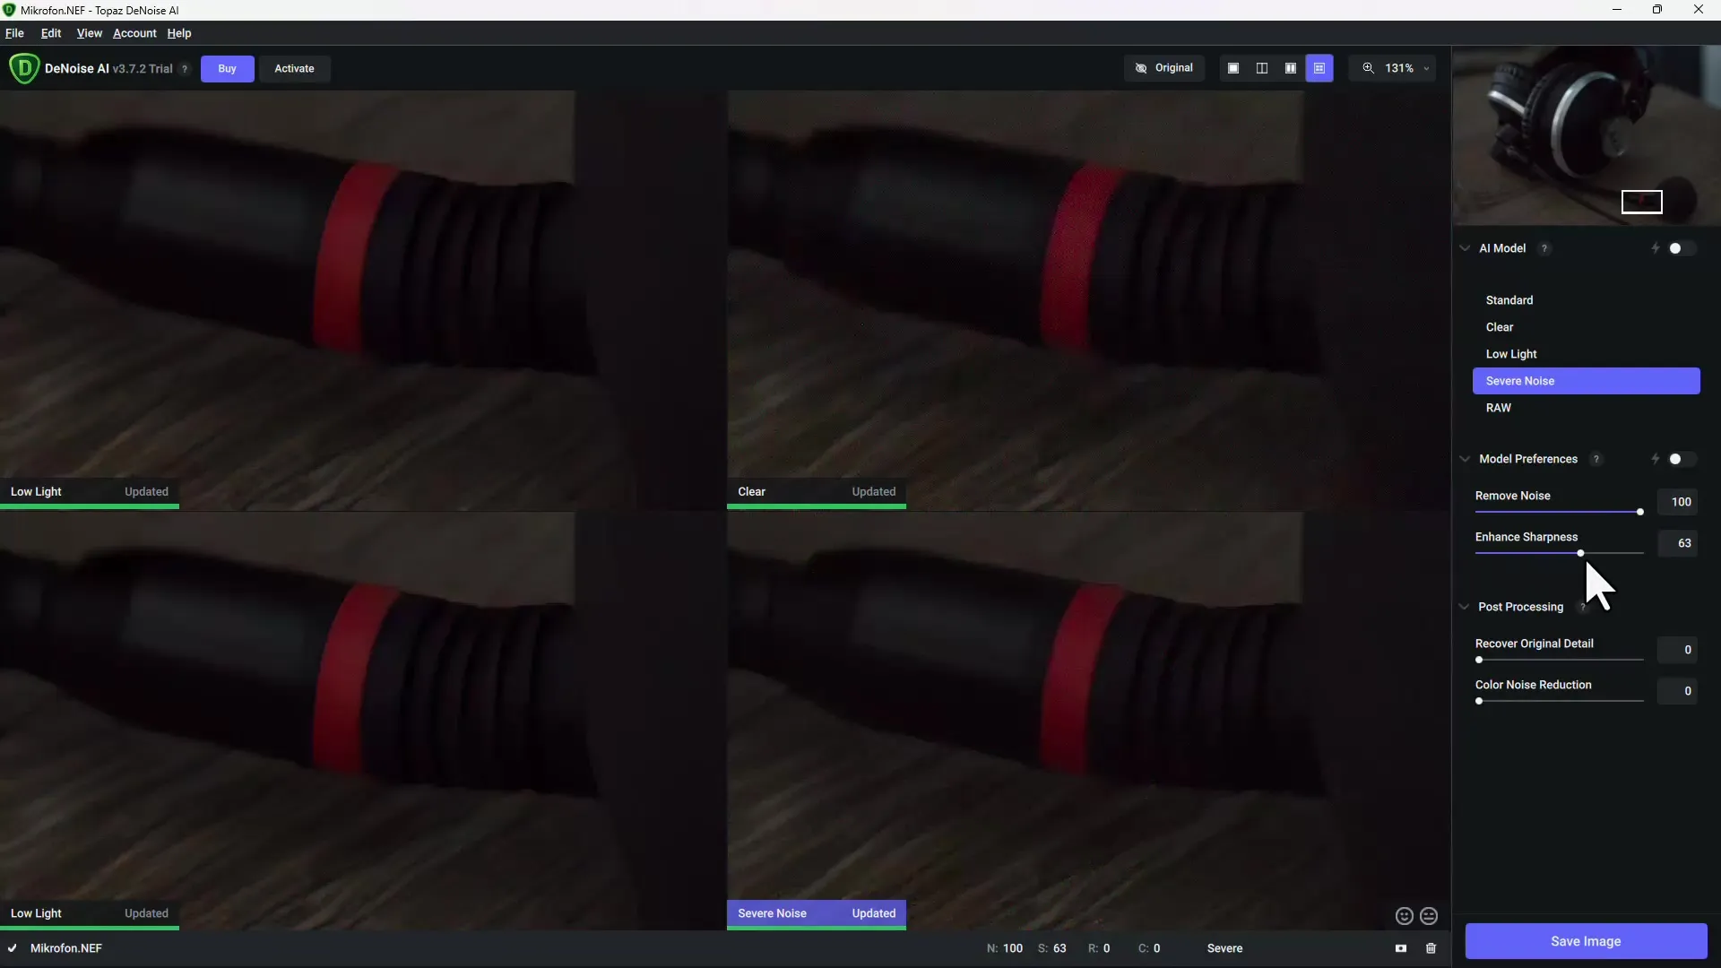Click the Buy button to purchase license
This screenshot has height=968, width=1721.
pyautogui.click(x=227, y=67)
